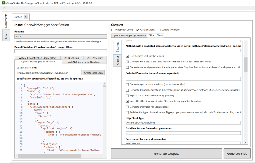Enable Generate optional parameters checkbox
Screen dimensions: 255x163
[127, 67]
